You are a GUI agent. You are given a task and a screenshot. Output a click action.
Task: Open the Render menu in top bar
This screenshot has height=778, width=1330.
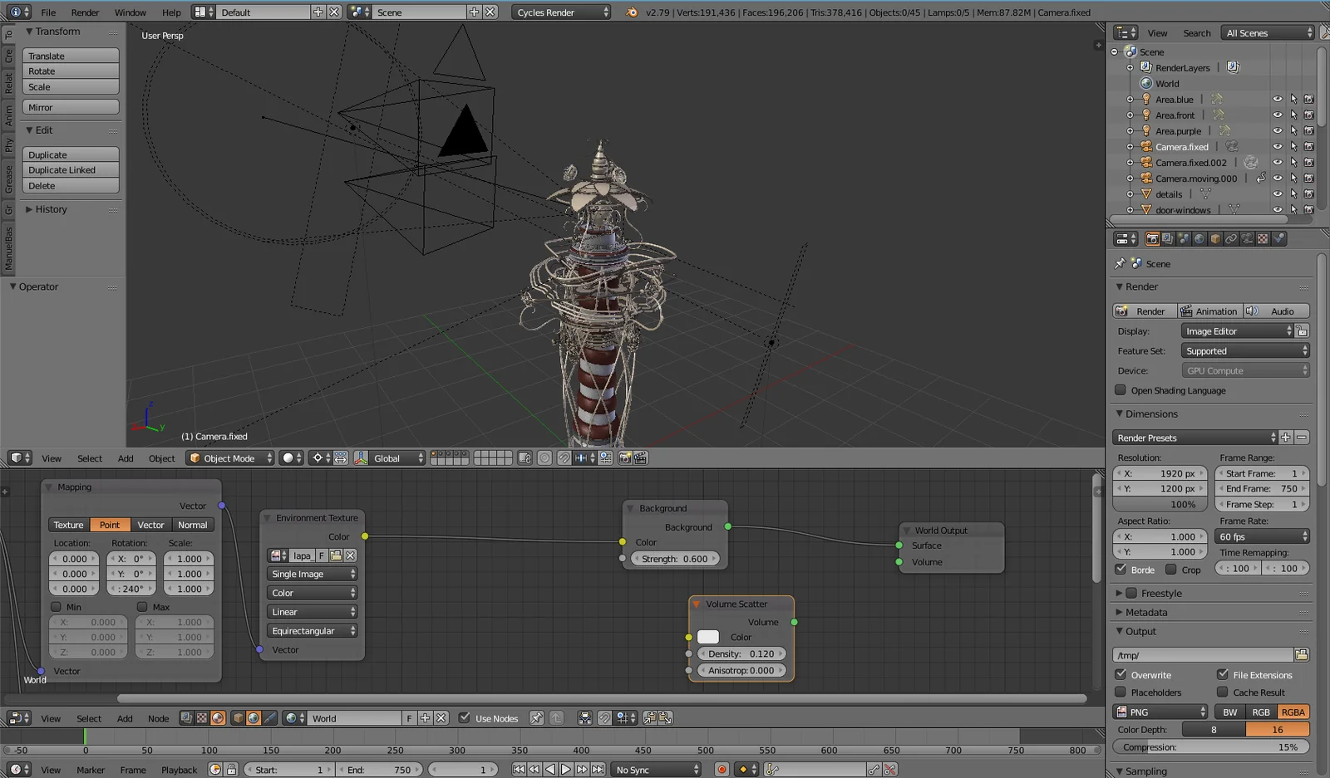pos(85,12)
